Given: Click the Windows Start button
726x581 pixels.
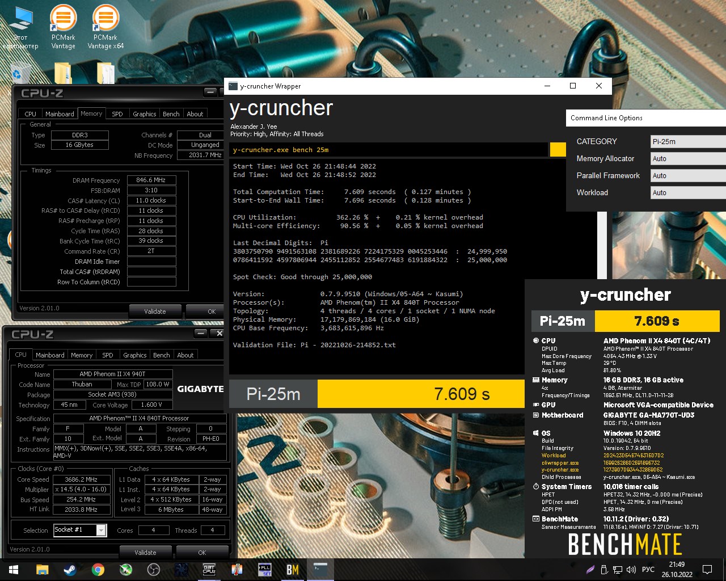Looking at the screenshot, I should click(x=14, y=570).
